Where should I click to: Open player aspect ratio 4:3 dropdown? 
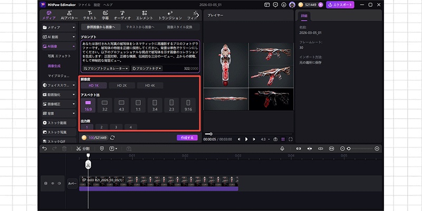pos(265,139)
